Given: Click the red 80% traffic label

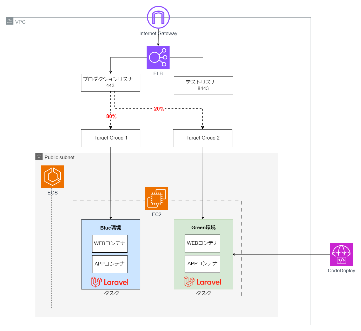Looking at the screenshot, I should [x=111, y=116].
